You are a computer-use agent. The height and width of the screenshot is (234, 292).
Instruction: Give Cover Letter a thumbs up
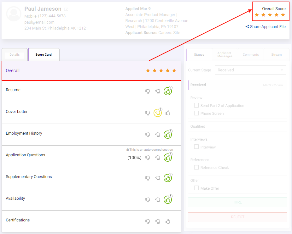coord(168,113)
